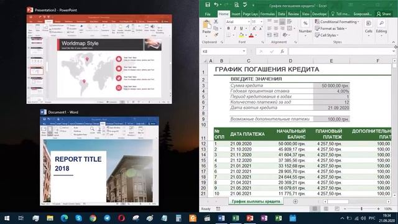Click the Borders icon in Font group
The image size is (398, 224).
coord(229,35)
